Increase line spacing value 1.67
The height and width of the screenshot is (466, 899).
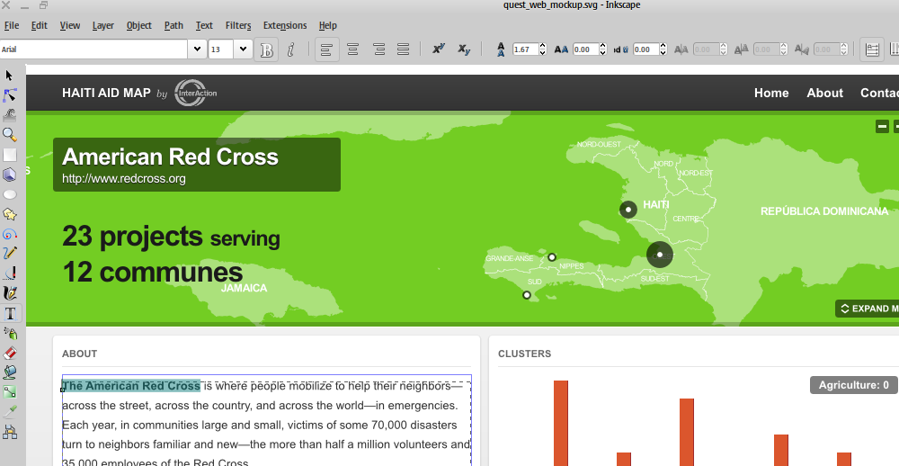tap(543, 46)
